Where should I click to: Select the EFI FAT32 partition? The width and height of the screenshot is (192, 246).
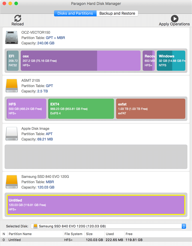pos(13,60)
